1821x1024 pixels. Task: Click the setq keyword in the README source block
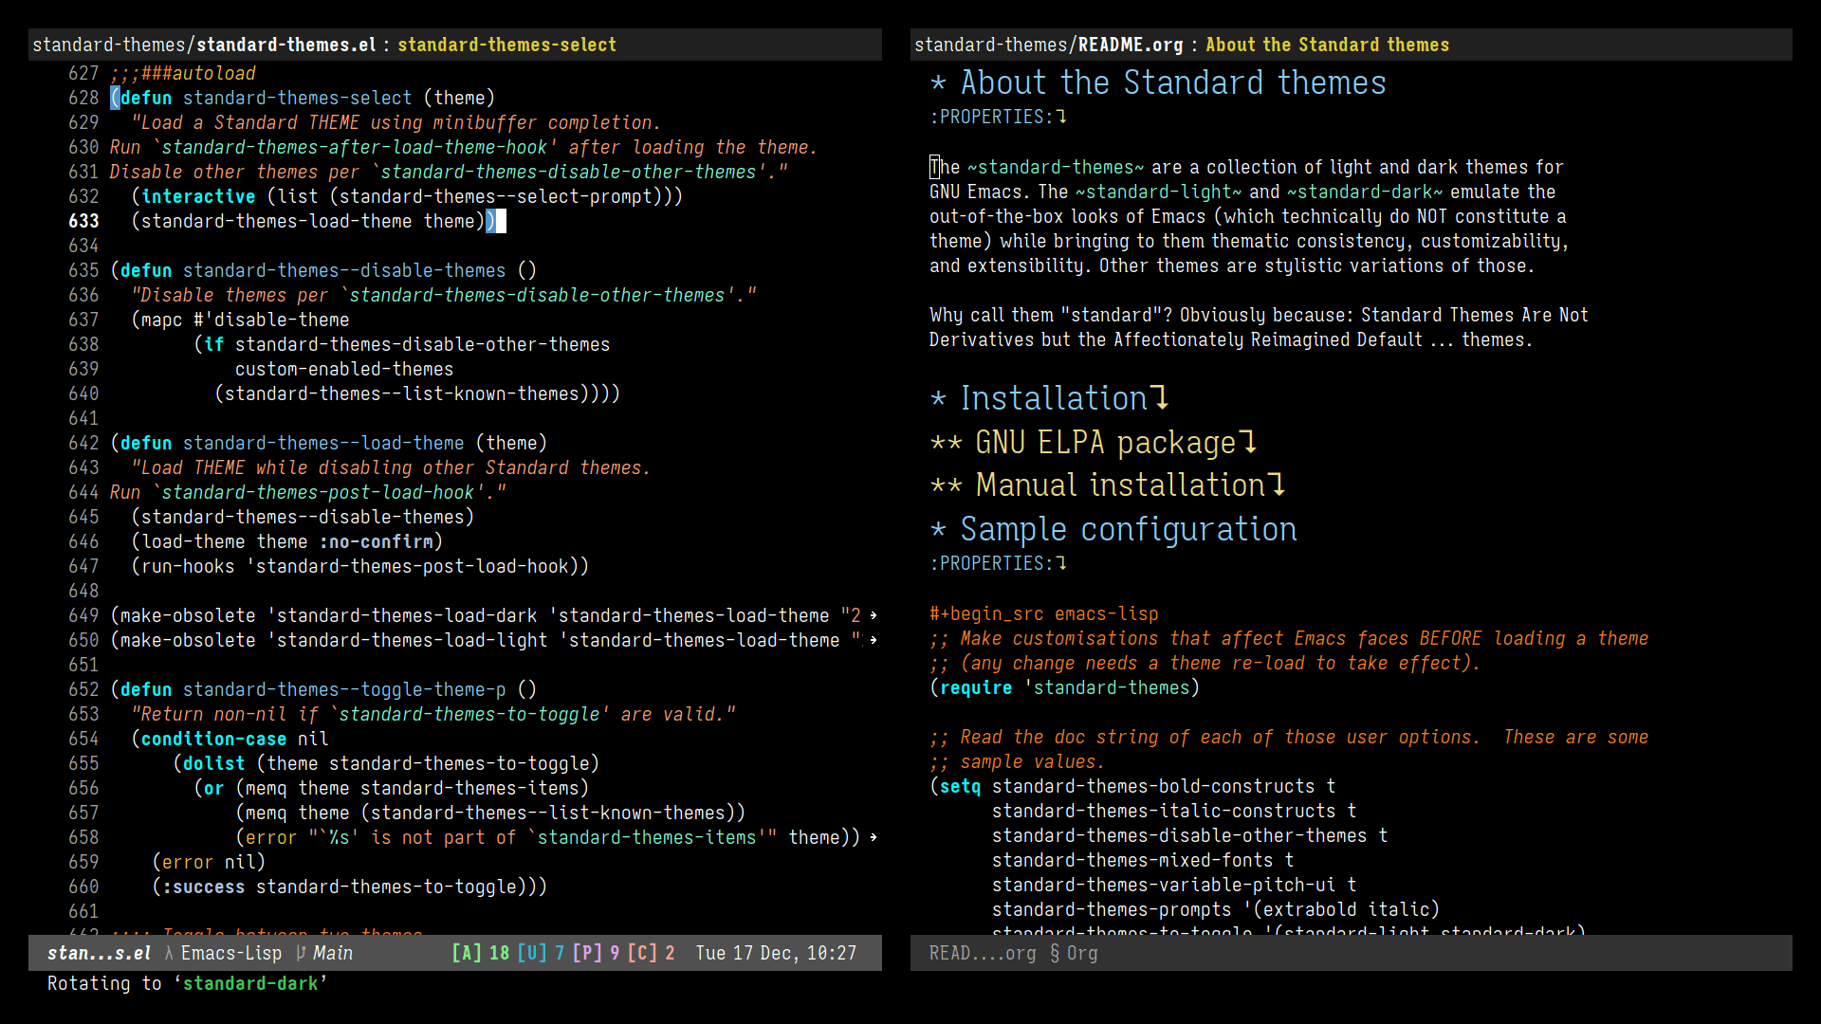[960, 786]
